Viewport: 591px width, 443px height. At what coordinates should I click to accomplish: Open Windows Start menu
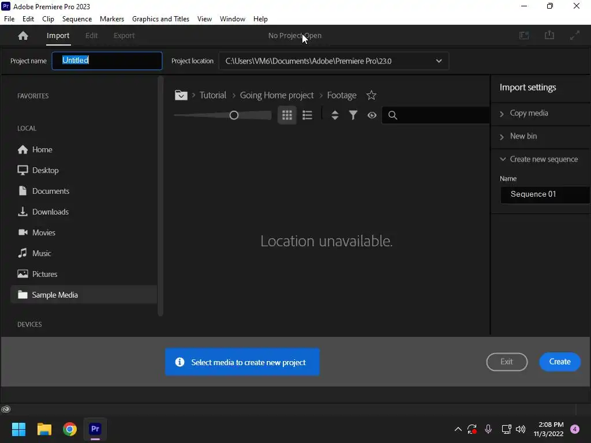click(x=18, y=429)
